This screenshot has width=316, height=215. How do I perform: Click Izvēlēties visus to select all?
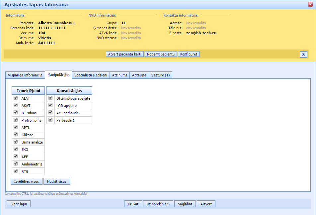pos(26,181)
